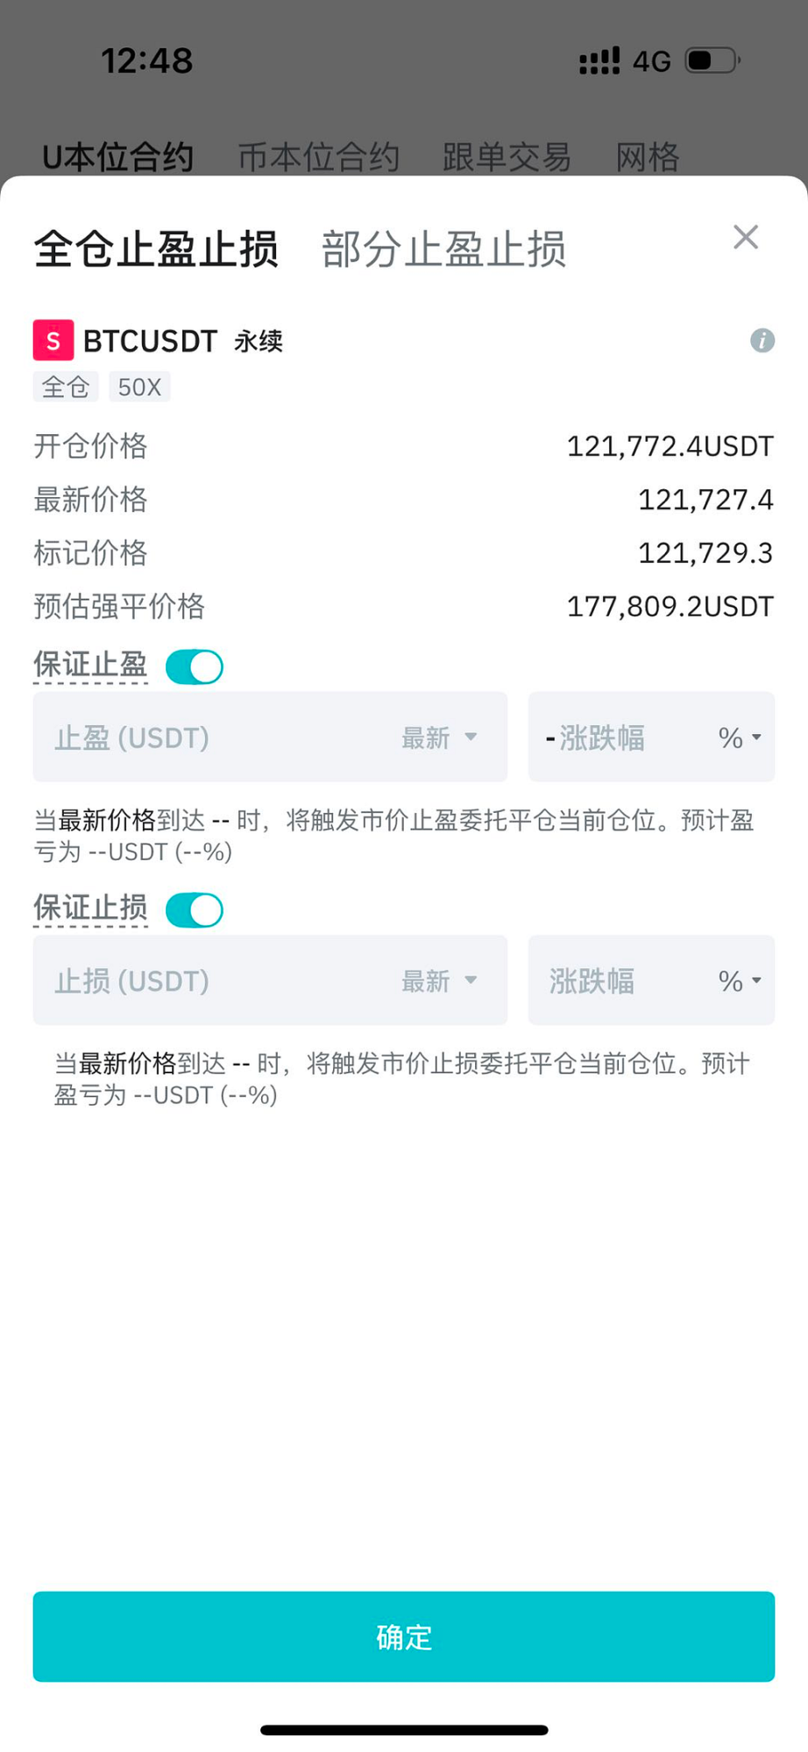Tap the info icon beside BTCUSDT
Image resolution: width=808 pixels, height=1752 pixels.
click(x=762, y=340)
